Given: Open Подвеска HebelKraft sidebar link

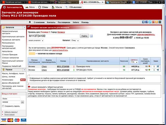Looking at the screenshot, I should point(11,66).
